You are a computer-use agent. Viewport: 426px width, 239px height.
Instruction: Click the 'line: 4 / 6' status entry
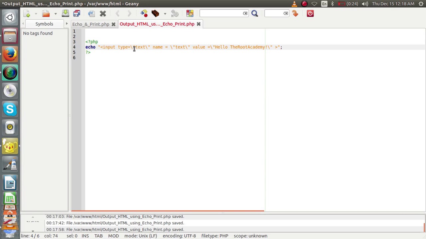click(30, 236)
